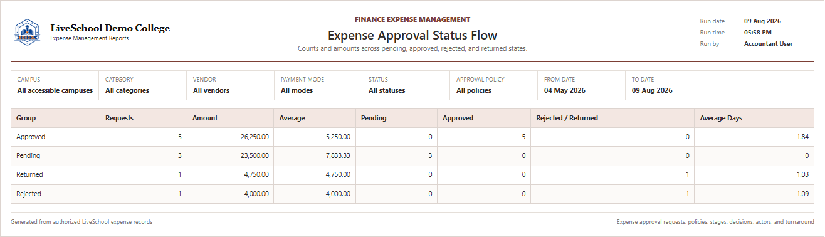Viewport: 825px width, 237px height.
Task: Click the LiveSchool Demo College name
Action: (110, 28)
